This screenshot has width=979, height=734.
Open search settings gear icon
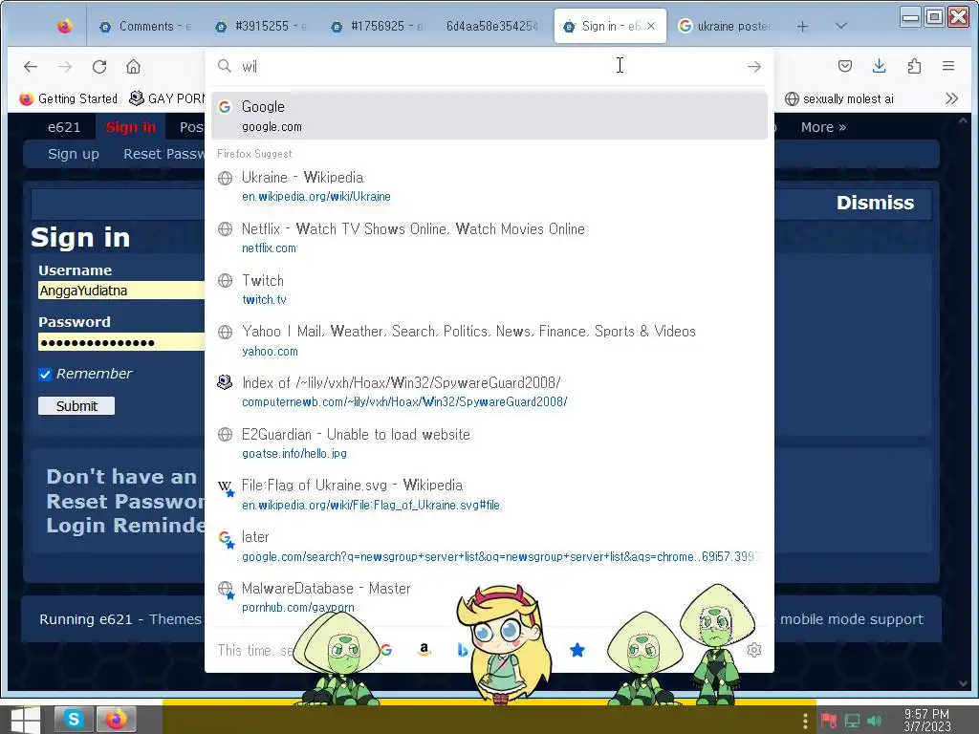tap(754, 650)
